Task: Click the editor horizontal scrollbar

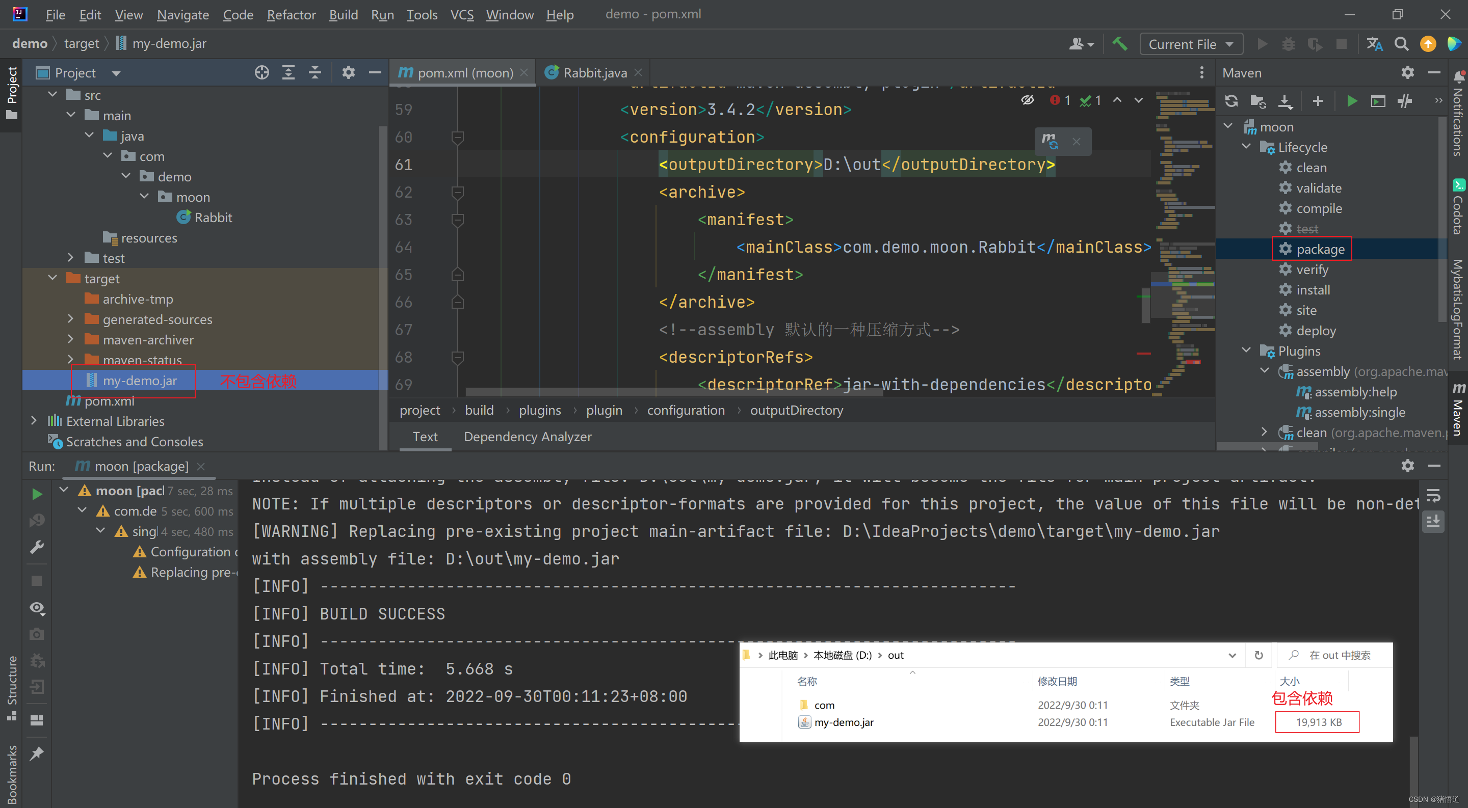Action: click(673, 392)
